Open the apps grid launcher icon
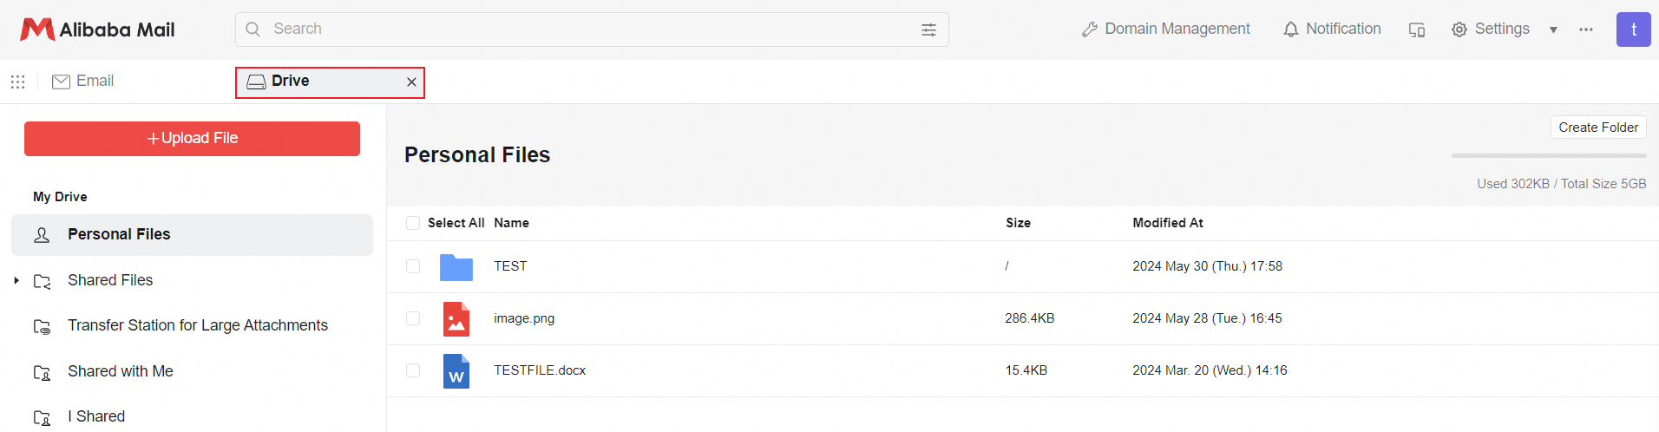1659x432 pixels. [17, 82]
